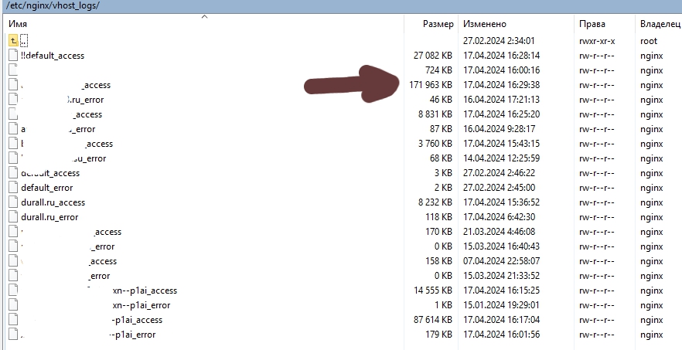Click the 171 963 KB size entry
Image resolution: width=682 pixels, height=350 pixels.
(x=429, y=85)
